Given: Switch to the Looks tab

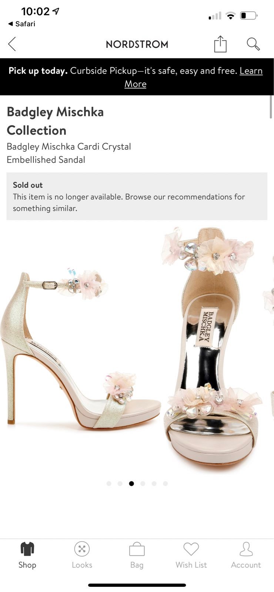Looking at the screenshot, I should pyautogui.click(x=82, y=555).
